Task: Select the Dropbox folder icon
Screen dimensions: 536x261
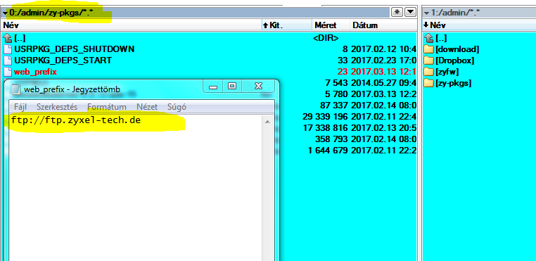Action: click(x=428, y=61)
